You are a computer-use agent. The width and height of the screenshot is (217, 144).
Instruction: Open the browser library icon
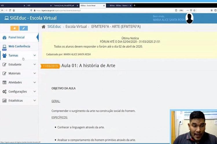[x=212, y=10]
